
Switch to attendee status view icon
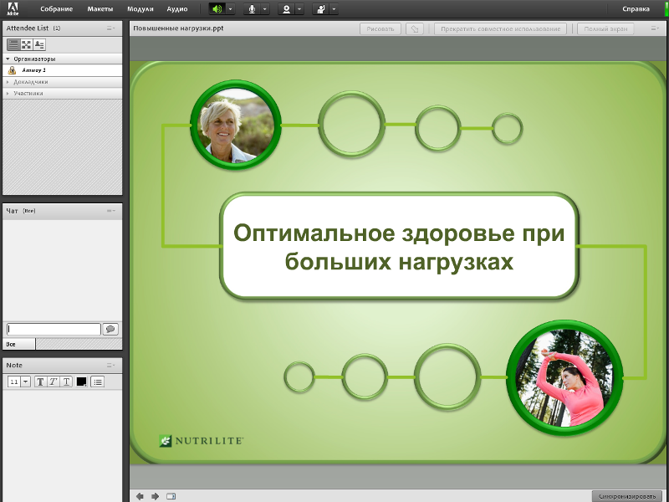point(39,44)
